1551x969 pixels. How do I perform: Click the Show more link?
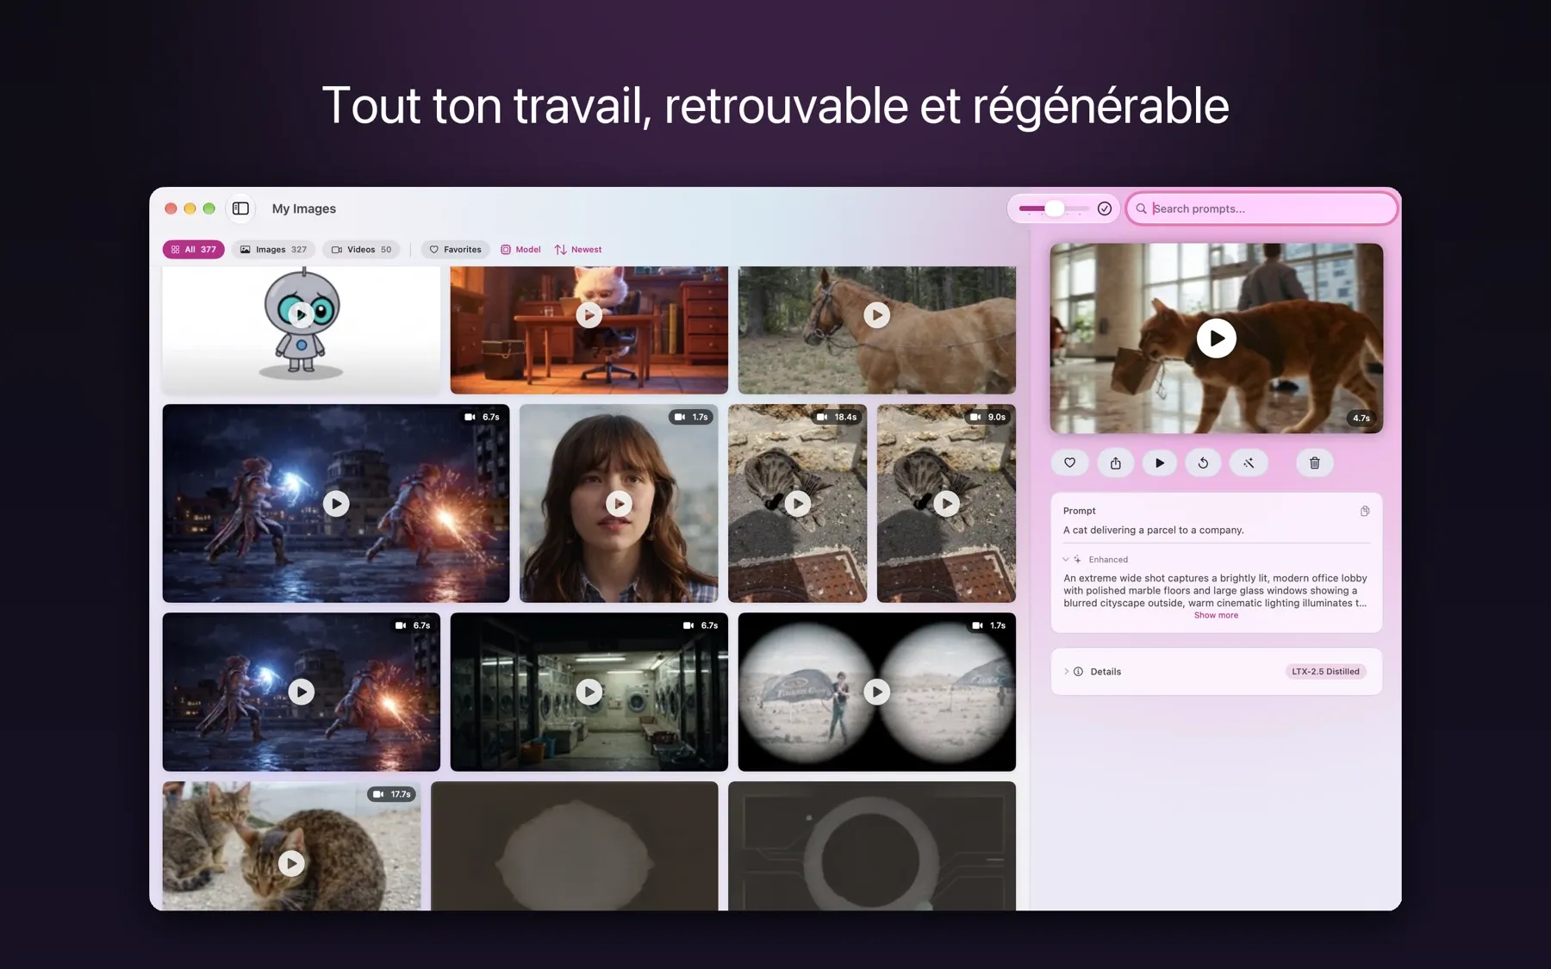click(1216, 615)
